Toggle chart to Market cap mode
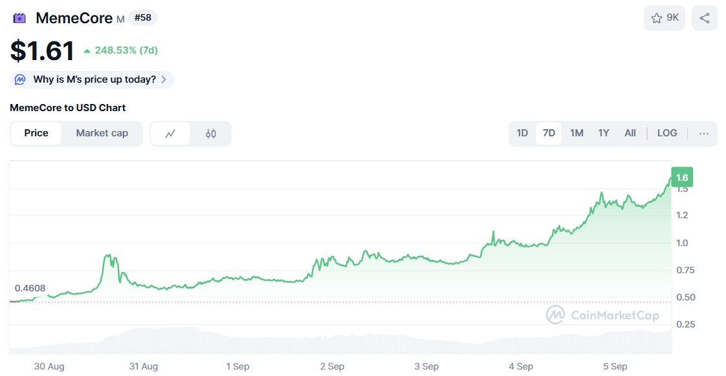Image resolution: width=726 pixels, height=376 pixels. pyautogui.click(x=102, y=133)
